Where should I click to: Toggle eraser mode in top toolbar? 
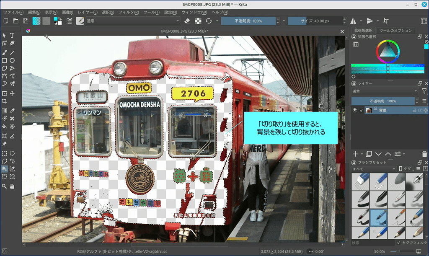click(187, 21)
